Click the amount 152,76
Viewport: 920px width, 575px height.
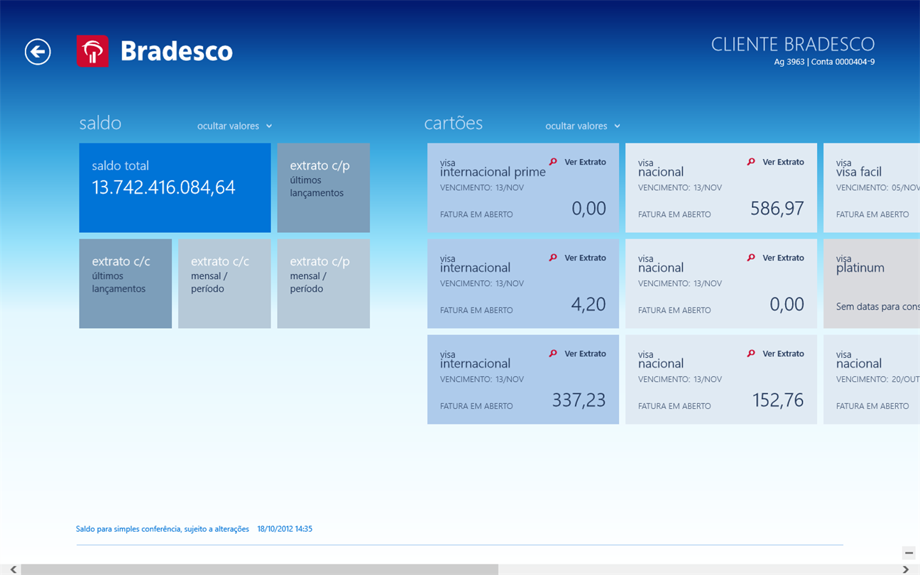[x=778, y=400]
